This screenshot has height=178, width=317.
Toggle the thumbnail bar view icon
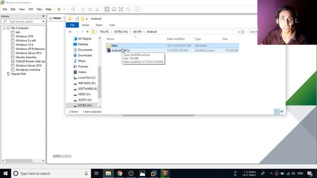(114, 9)
